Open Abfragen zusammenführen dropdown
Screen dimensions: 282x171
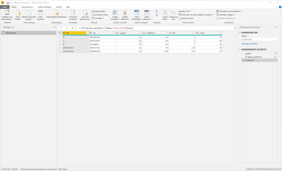coord(229,11)
